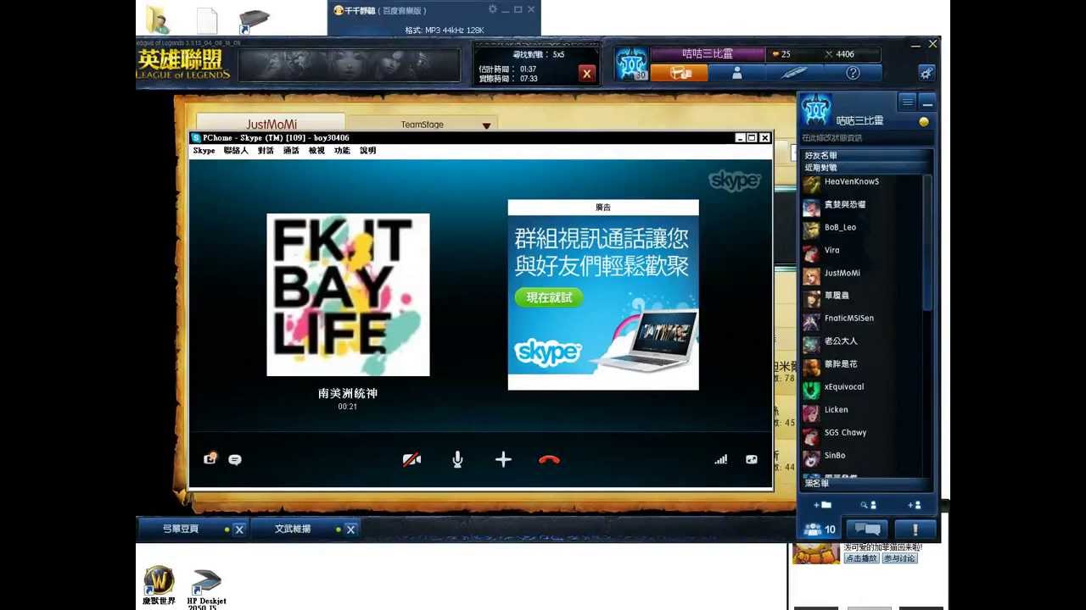
Task: Open the chat rooms speech bubbles button
Action: (x=867, y=530)
